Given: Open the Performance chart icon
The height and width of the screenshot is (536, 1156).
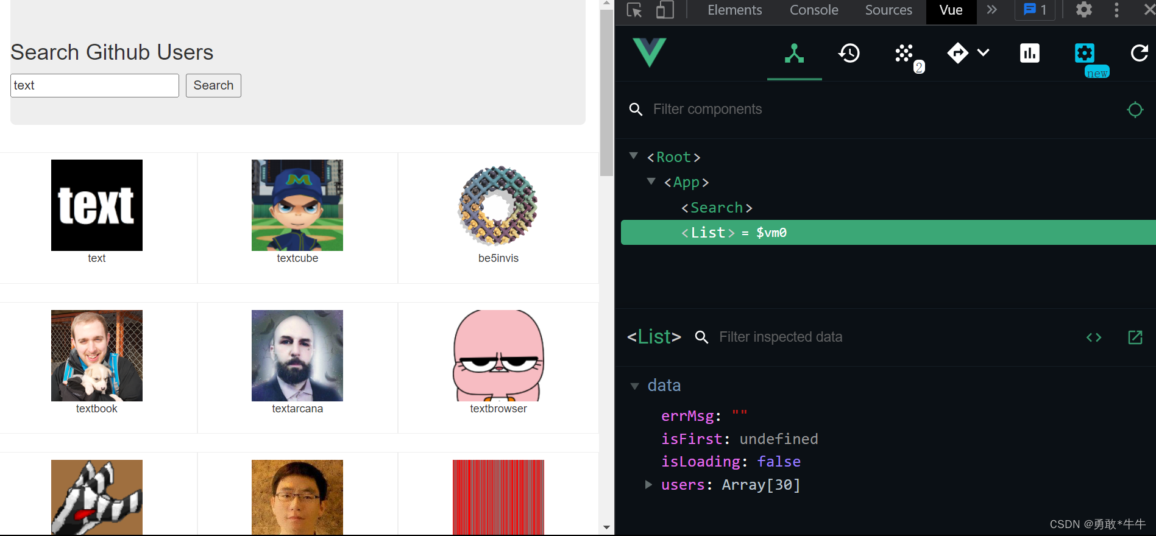Looking at the screenshot, I should point(1030,53).
